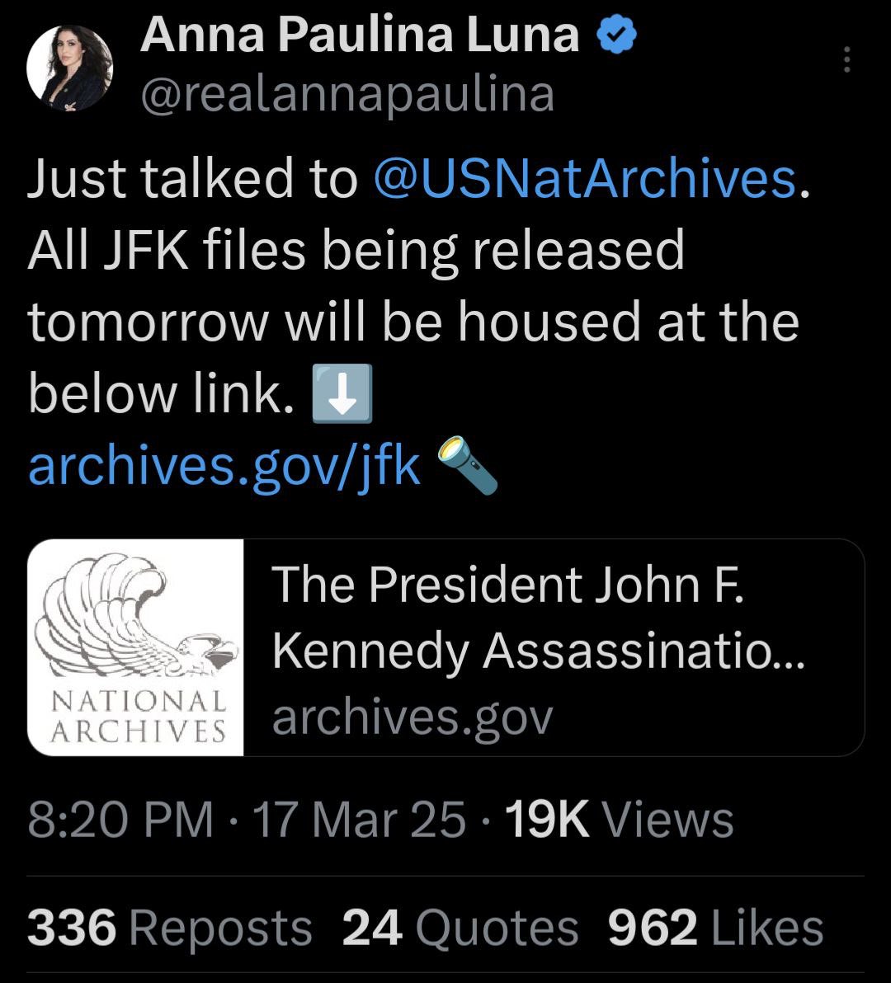View the 24 Quotes list
This screenshot has width=891, height=983.
(x=460, y=929)
